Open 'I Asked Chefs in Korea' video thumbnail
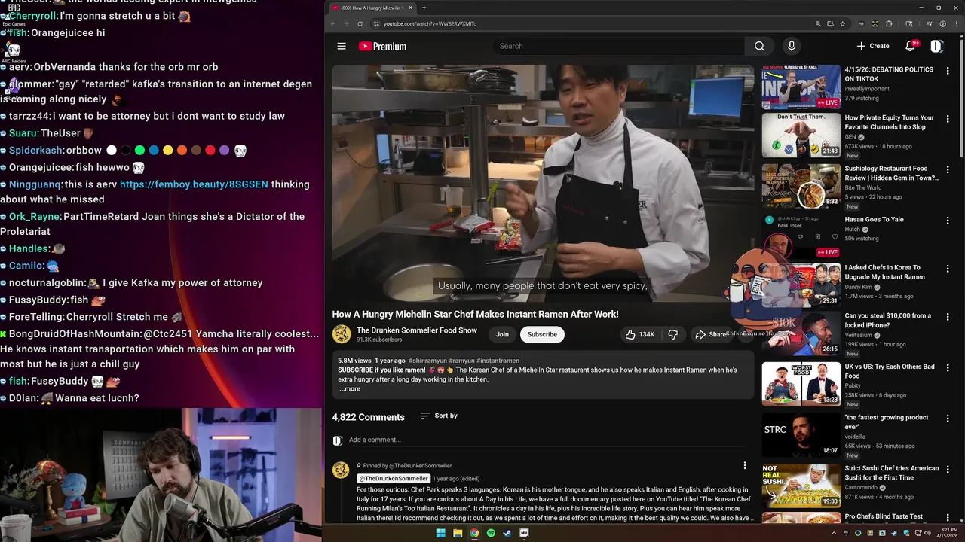 (x=801, y=285)
